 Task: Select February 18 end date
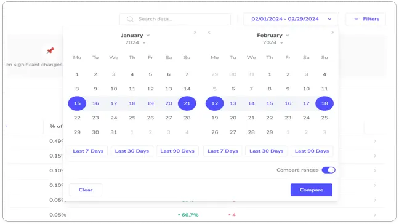324,103
